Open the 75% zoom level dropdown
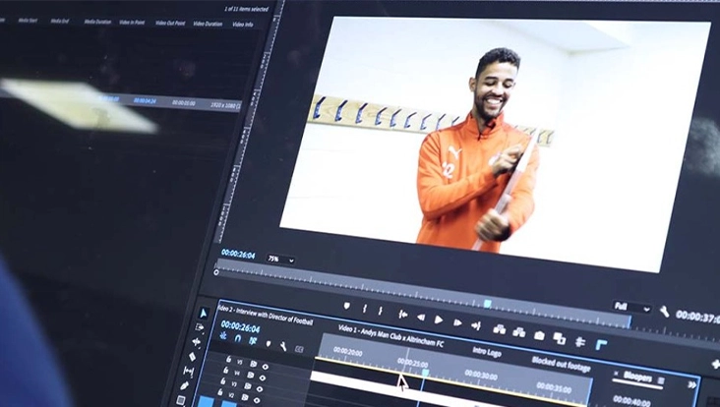This screenshot has width=720, height=407. point(281,260)
